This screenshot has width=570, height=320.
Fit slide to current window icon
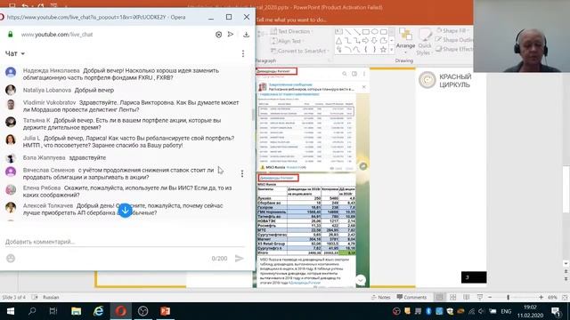565,297
